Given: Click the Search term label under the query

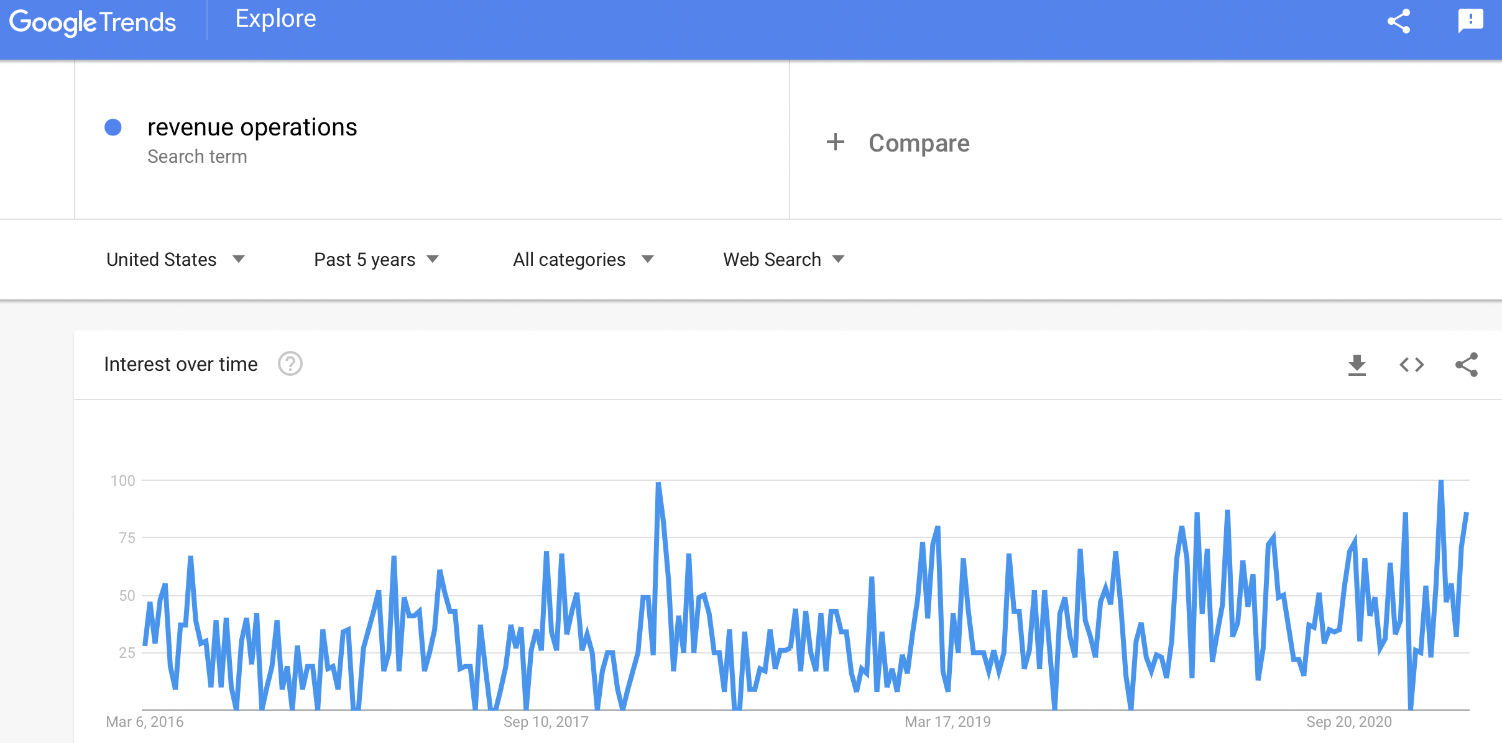Looking at the screenshot, I should [197, 157].
